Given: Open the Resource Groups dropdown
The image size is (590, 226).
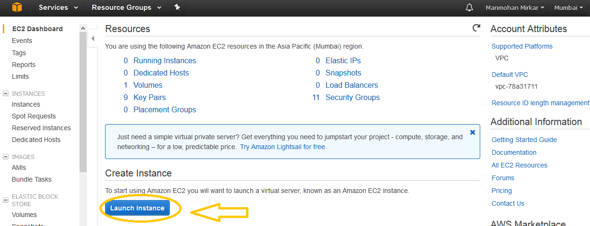Looking at the screenshot, I should click(126, 8).
